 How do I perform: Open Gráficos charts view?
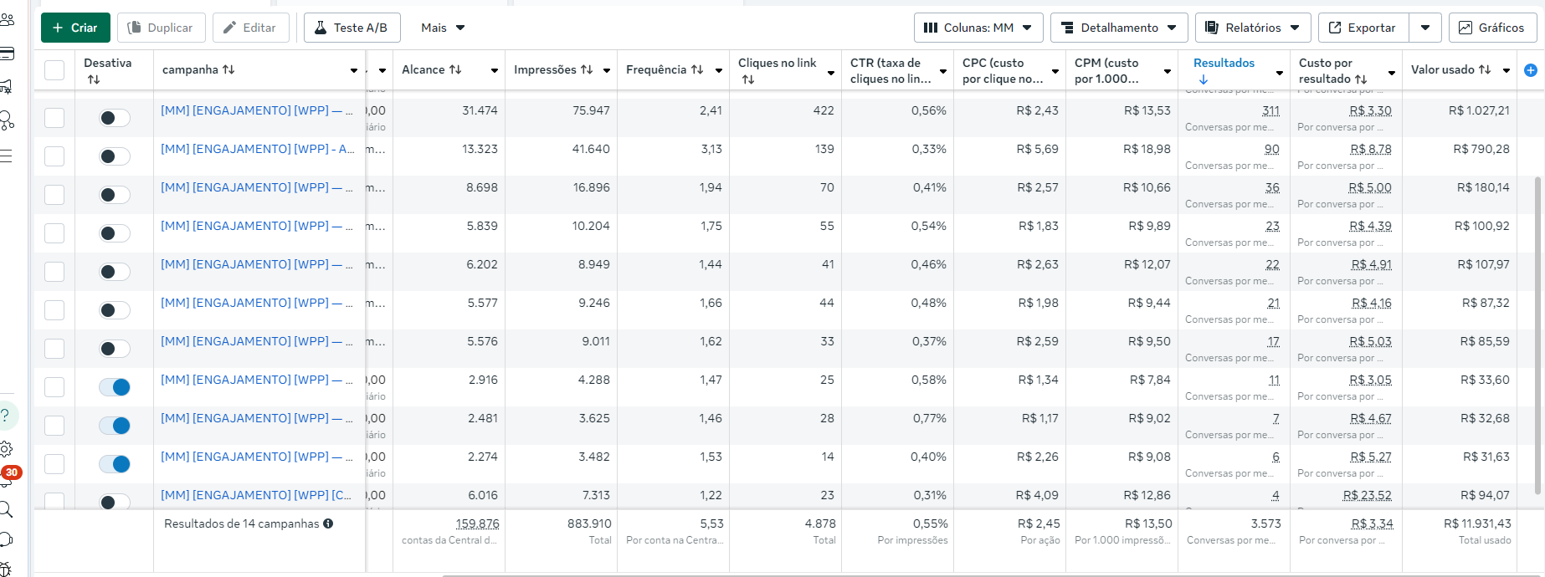tap(1491, 28)
